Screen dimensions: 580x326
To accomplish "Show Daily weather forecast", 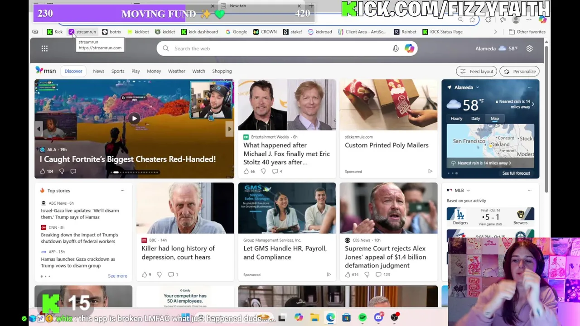I will point(475,119).
